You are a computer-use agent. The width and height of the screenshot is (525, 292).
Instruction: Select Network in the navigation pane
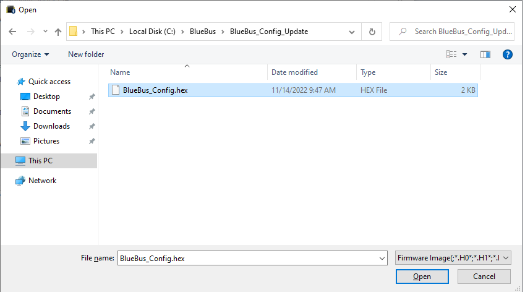tap(42, 181)
